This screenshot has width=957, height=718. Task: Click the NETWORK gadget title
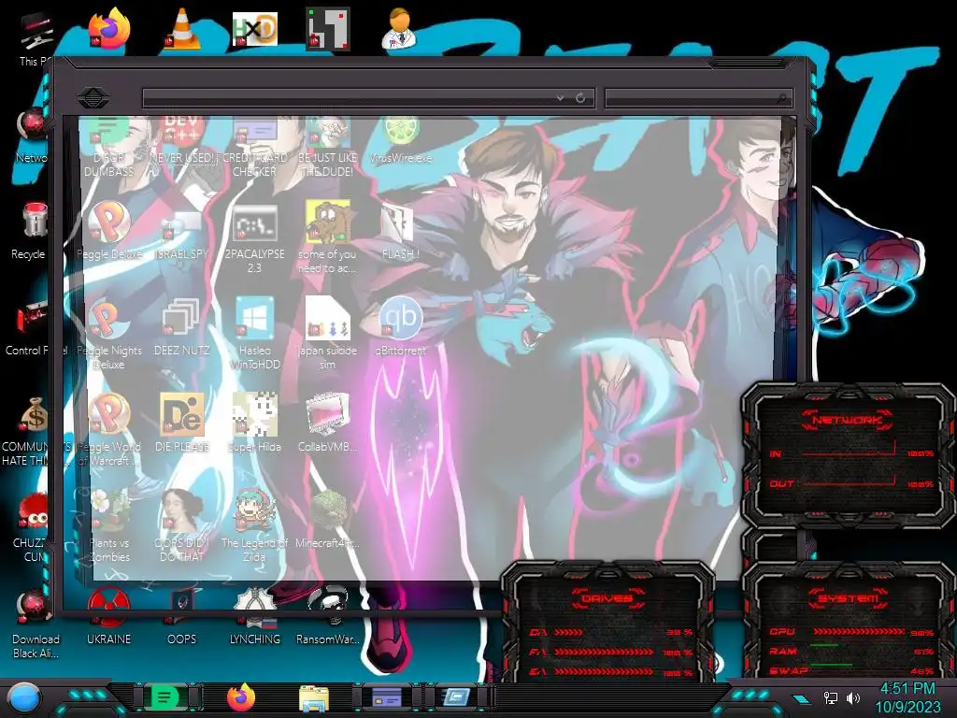click(848, 420)
